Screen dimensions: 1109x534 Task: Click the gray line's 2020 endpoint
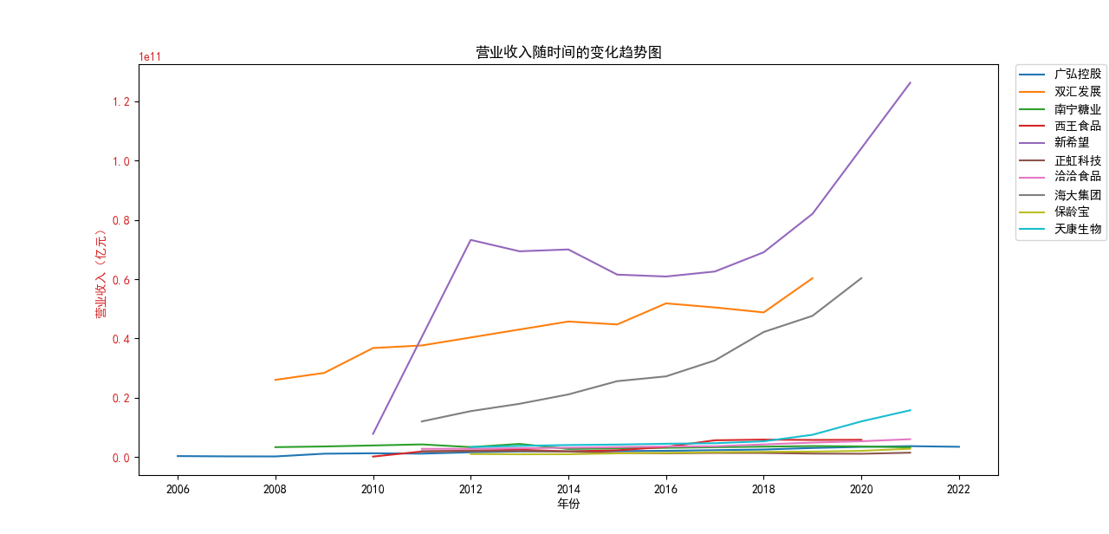(861, 278)
